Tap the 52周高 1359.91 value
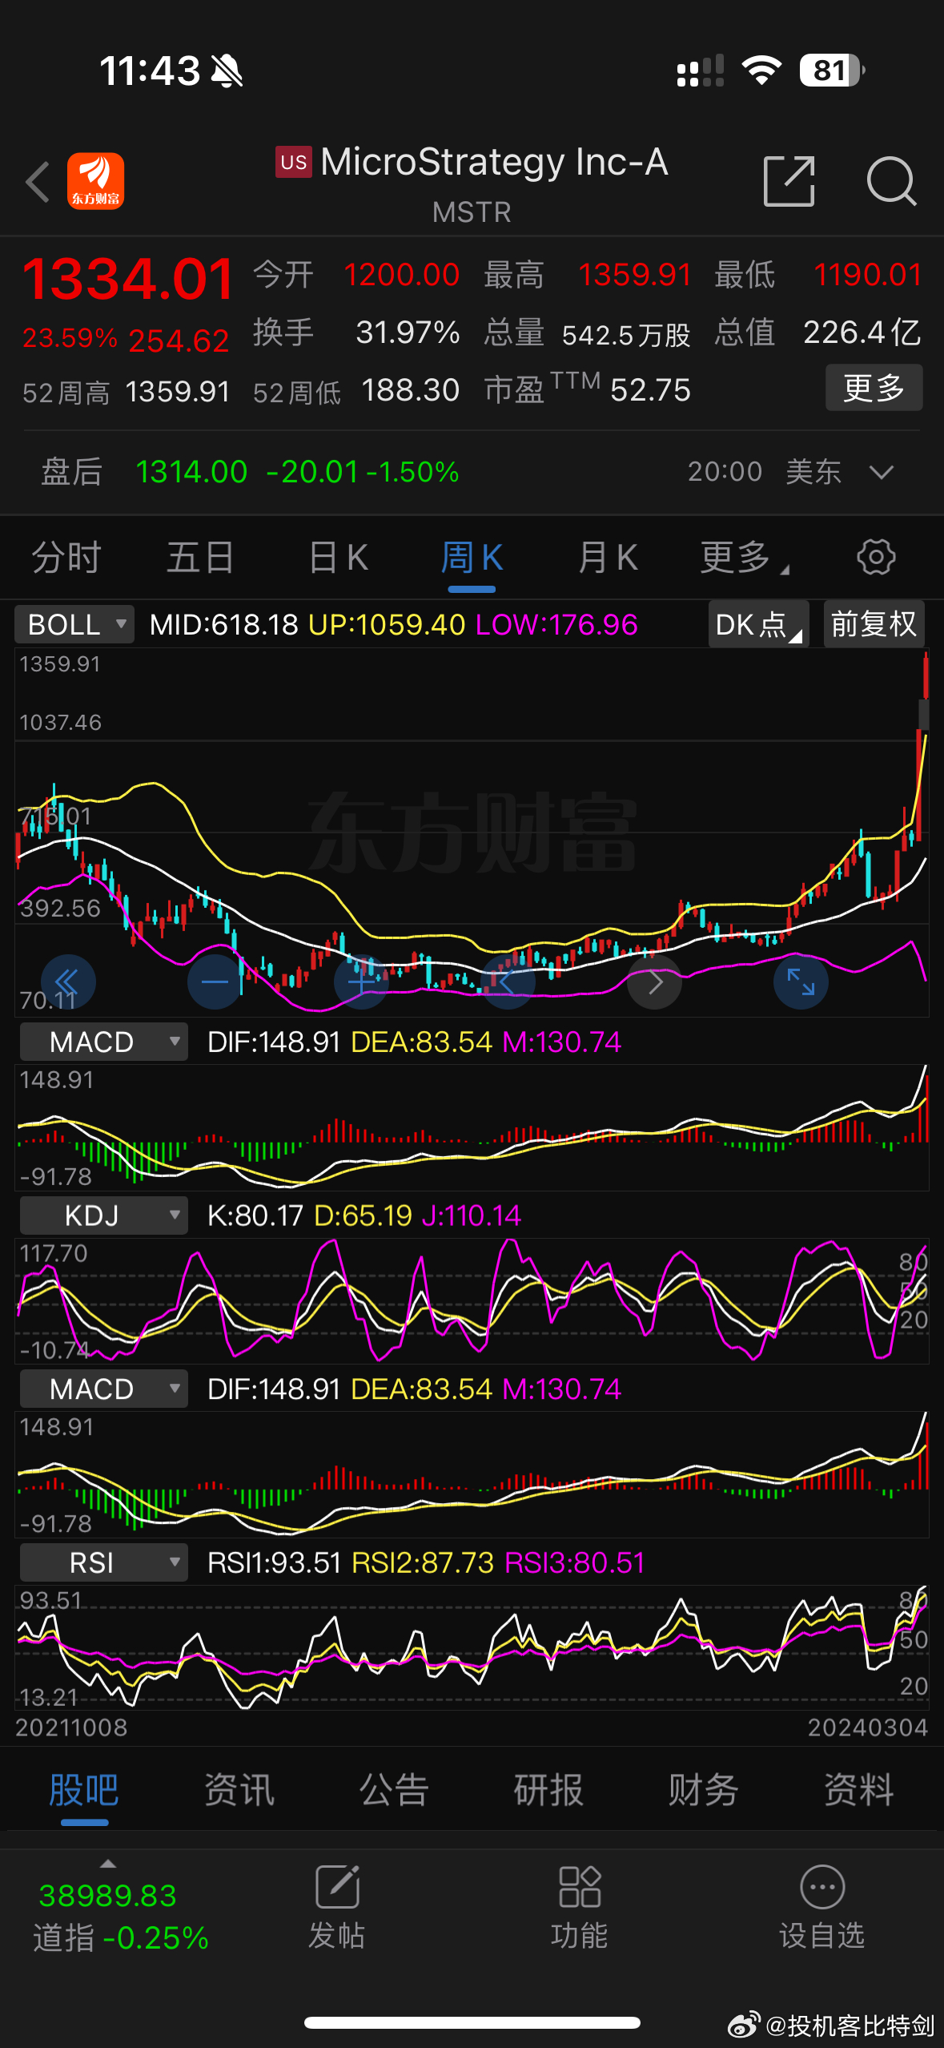 (x=178, y=392)
